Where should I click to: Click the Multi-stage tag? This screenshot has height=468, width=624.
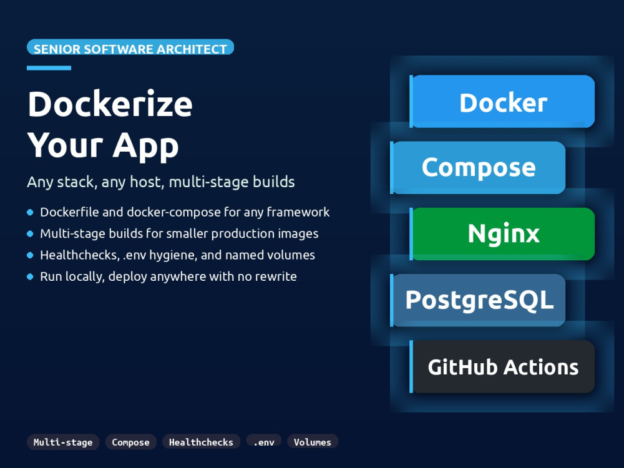(63, 442)
